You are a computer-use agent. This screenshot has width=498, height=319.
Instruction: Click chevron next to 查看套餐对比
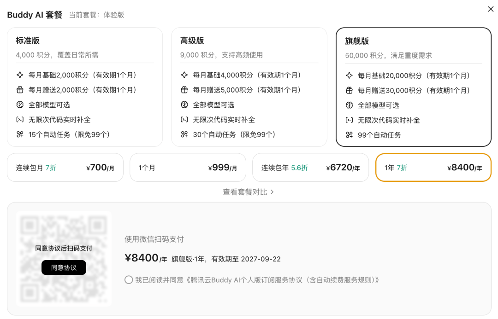272,192
